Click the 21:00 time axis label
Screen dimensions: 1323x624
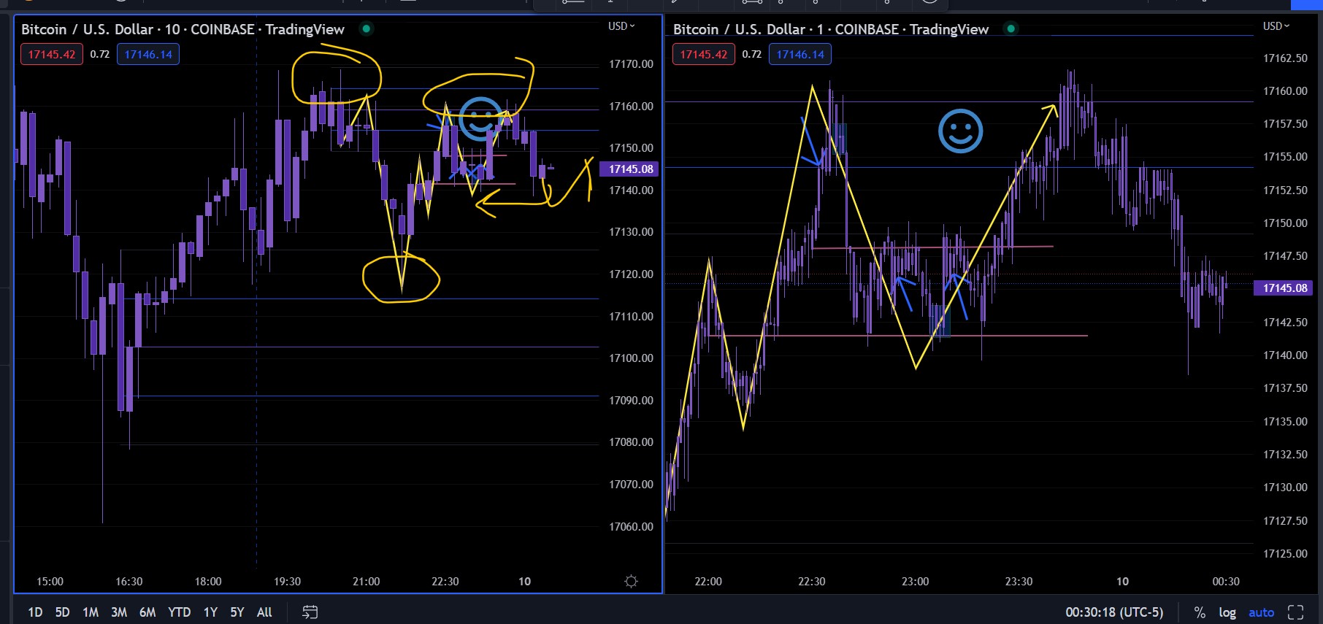coord(367,582)
